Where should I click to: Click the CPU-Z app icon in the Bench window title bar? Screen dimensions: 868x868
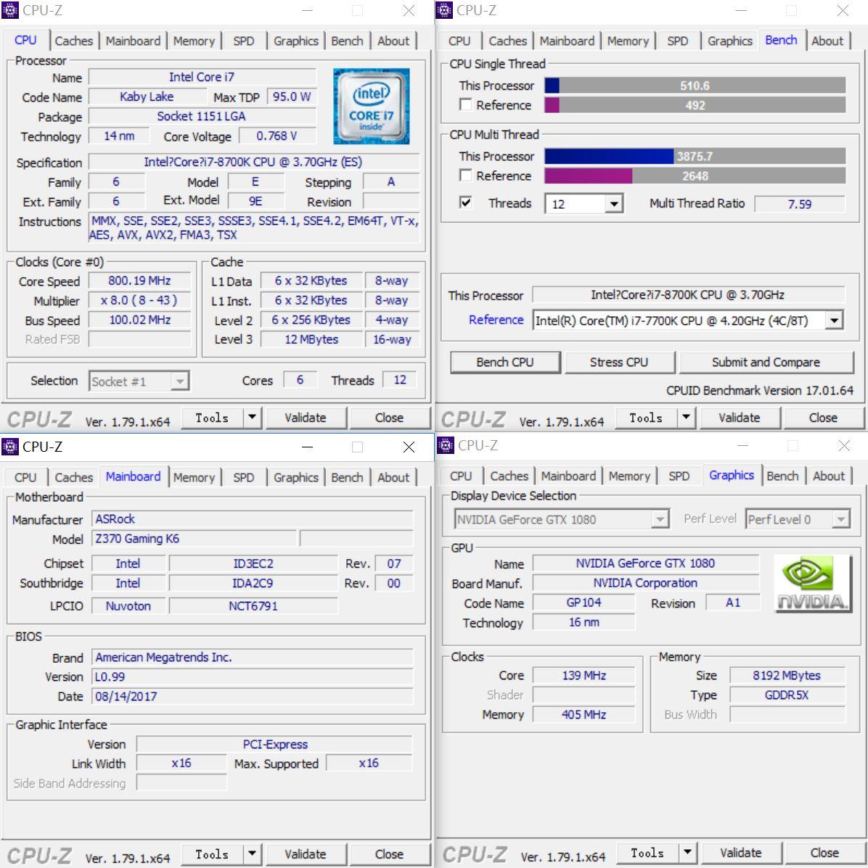tap(444, 11)
